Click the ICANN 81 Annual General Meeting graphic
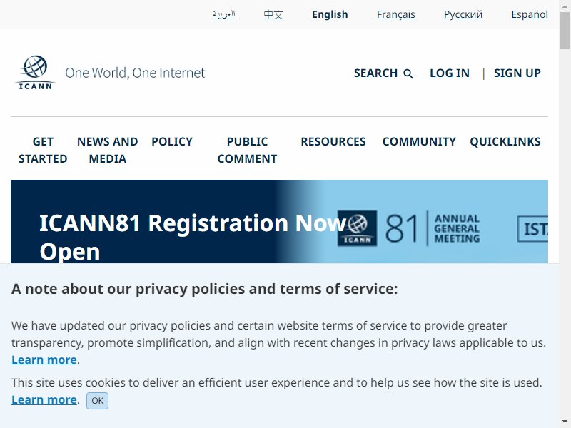The width and height of the screenshot is (571, 428). [x=408, y=228]
